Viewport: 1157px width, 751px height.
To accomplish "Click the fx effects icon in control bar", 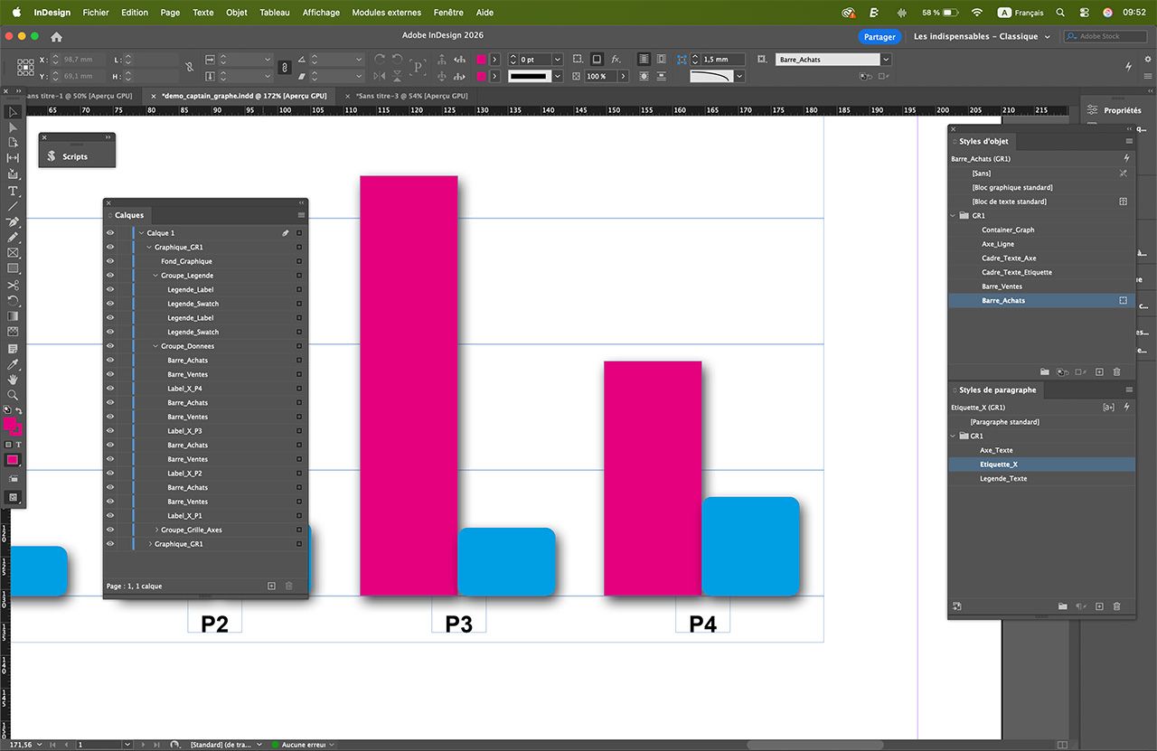I will click(616, 60).
